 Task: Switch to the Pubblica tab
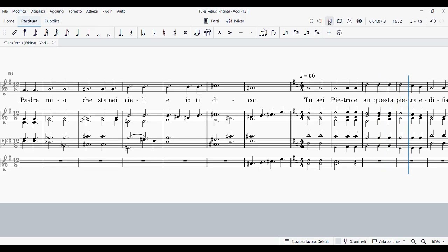[x=52, y=21]
